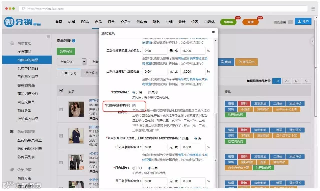Select 否 for 上级代理商领取下级代理商佣金
Viewport: 320px width, 191px height.
pos(196,138)
